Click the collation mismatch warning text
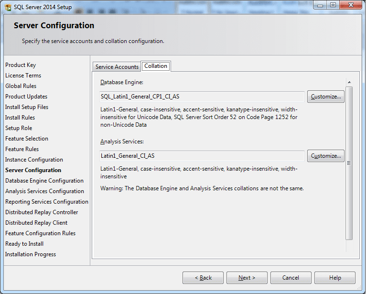This screenshot has height=294, width=366. pos(202,188)
